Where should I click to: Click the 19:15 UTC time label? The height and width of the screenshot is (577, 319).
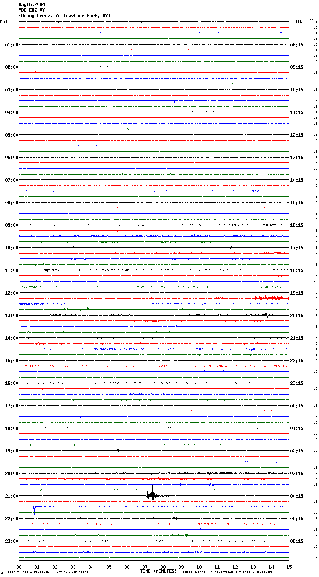(x=297, y=293)
